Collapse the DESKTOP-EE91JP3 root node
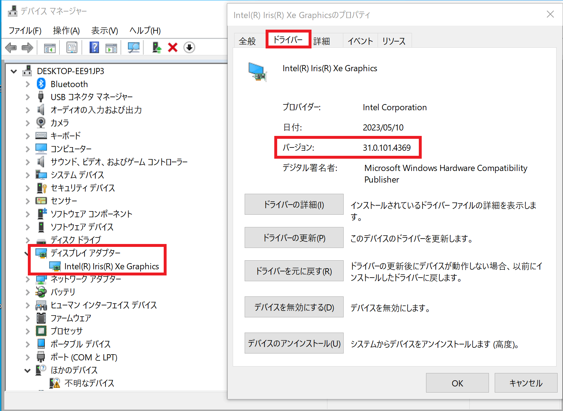The width and height of the screenshot is (563, 411). tap(14, 71)
